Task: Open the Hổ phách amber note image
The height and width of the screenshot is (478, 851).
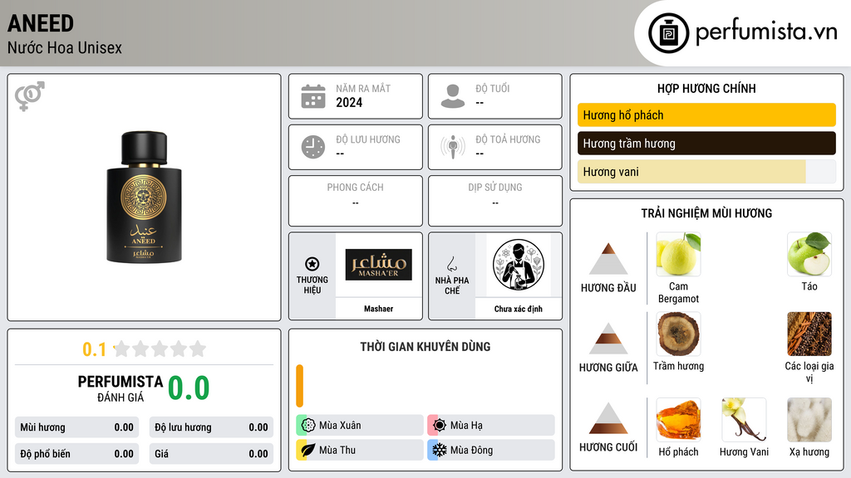Action: (678, 420)
